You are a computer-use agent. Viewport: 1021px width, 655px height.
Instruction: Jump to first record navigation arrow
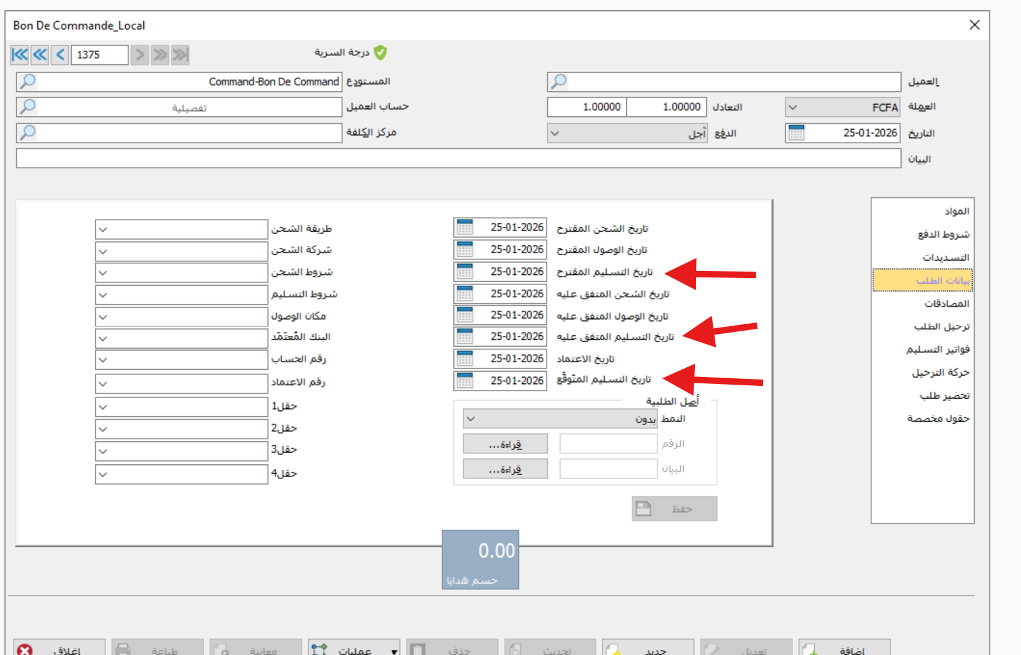click(20, 55)
